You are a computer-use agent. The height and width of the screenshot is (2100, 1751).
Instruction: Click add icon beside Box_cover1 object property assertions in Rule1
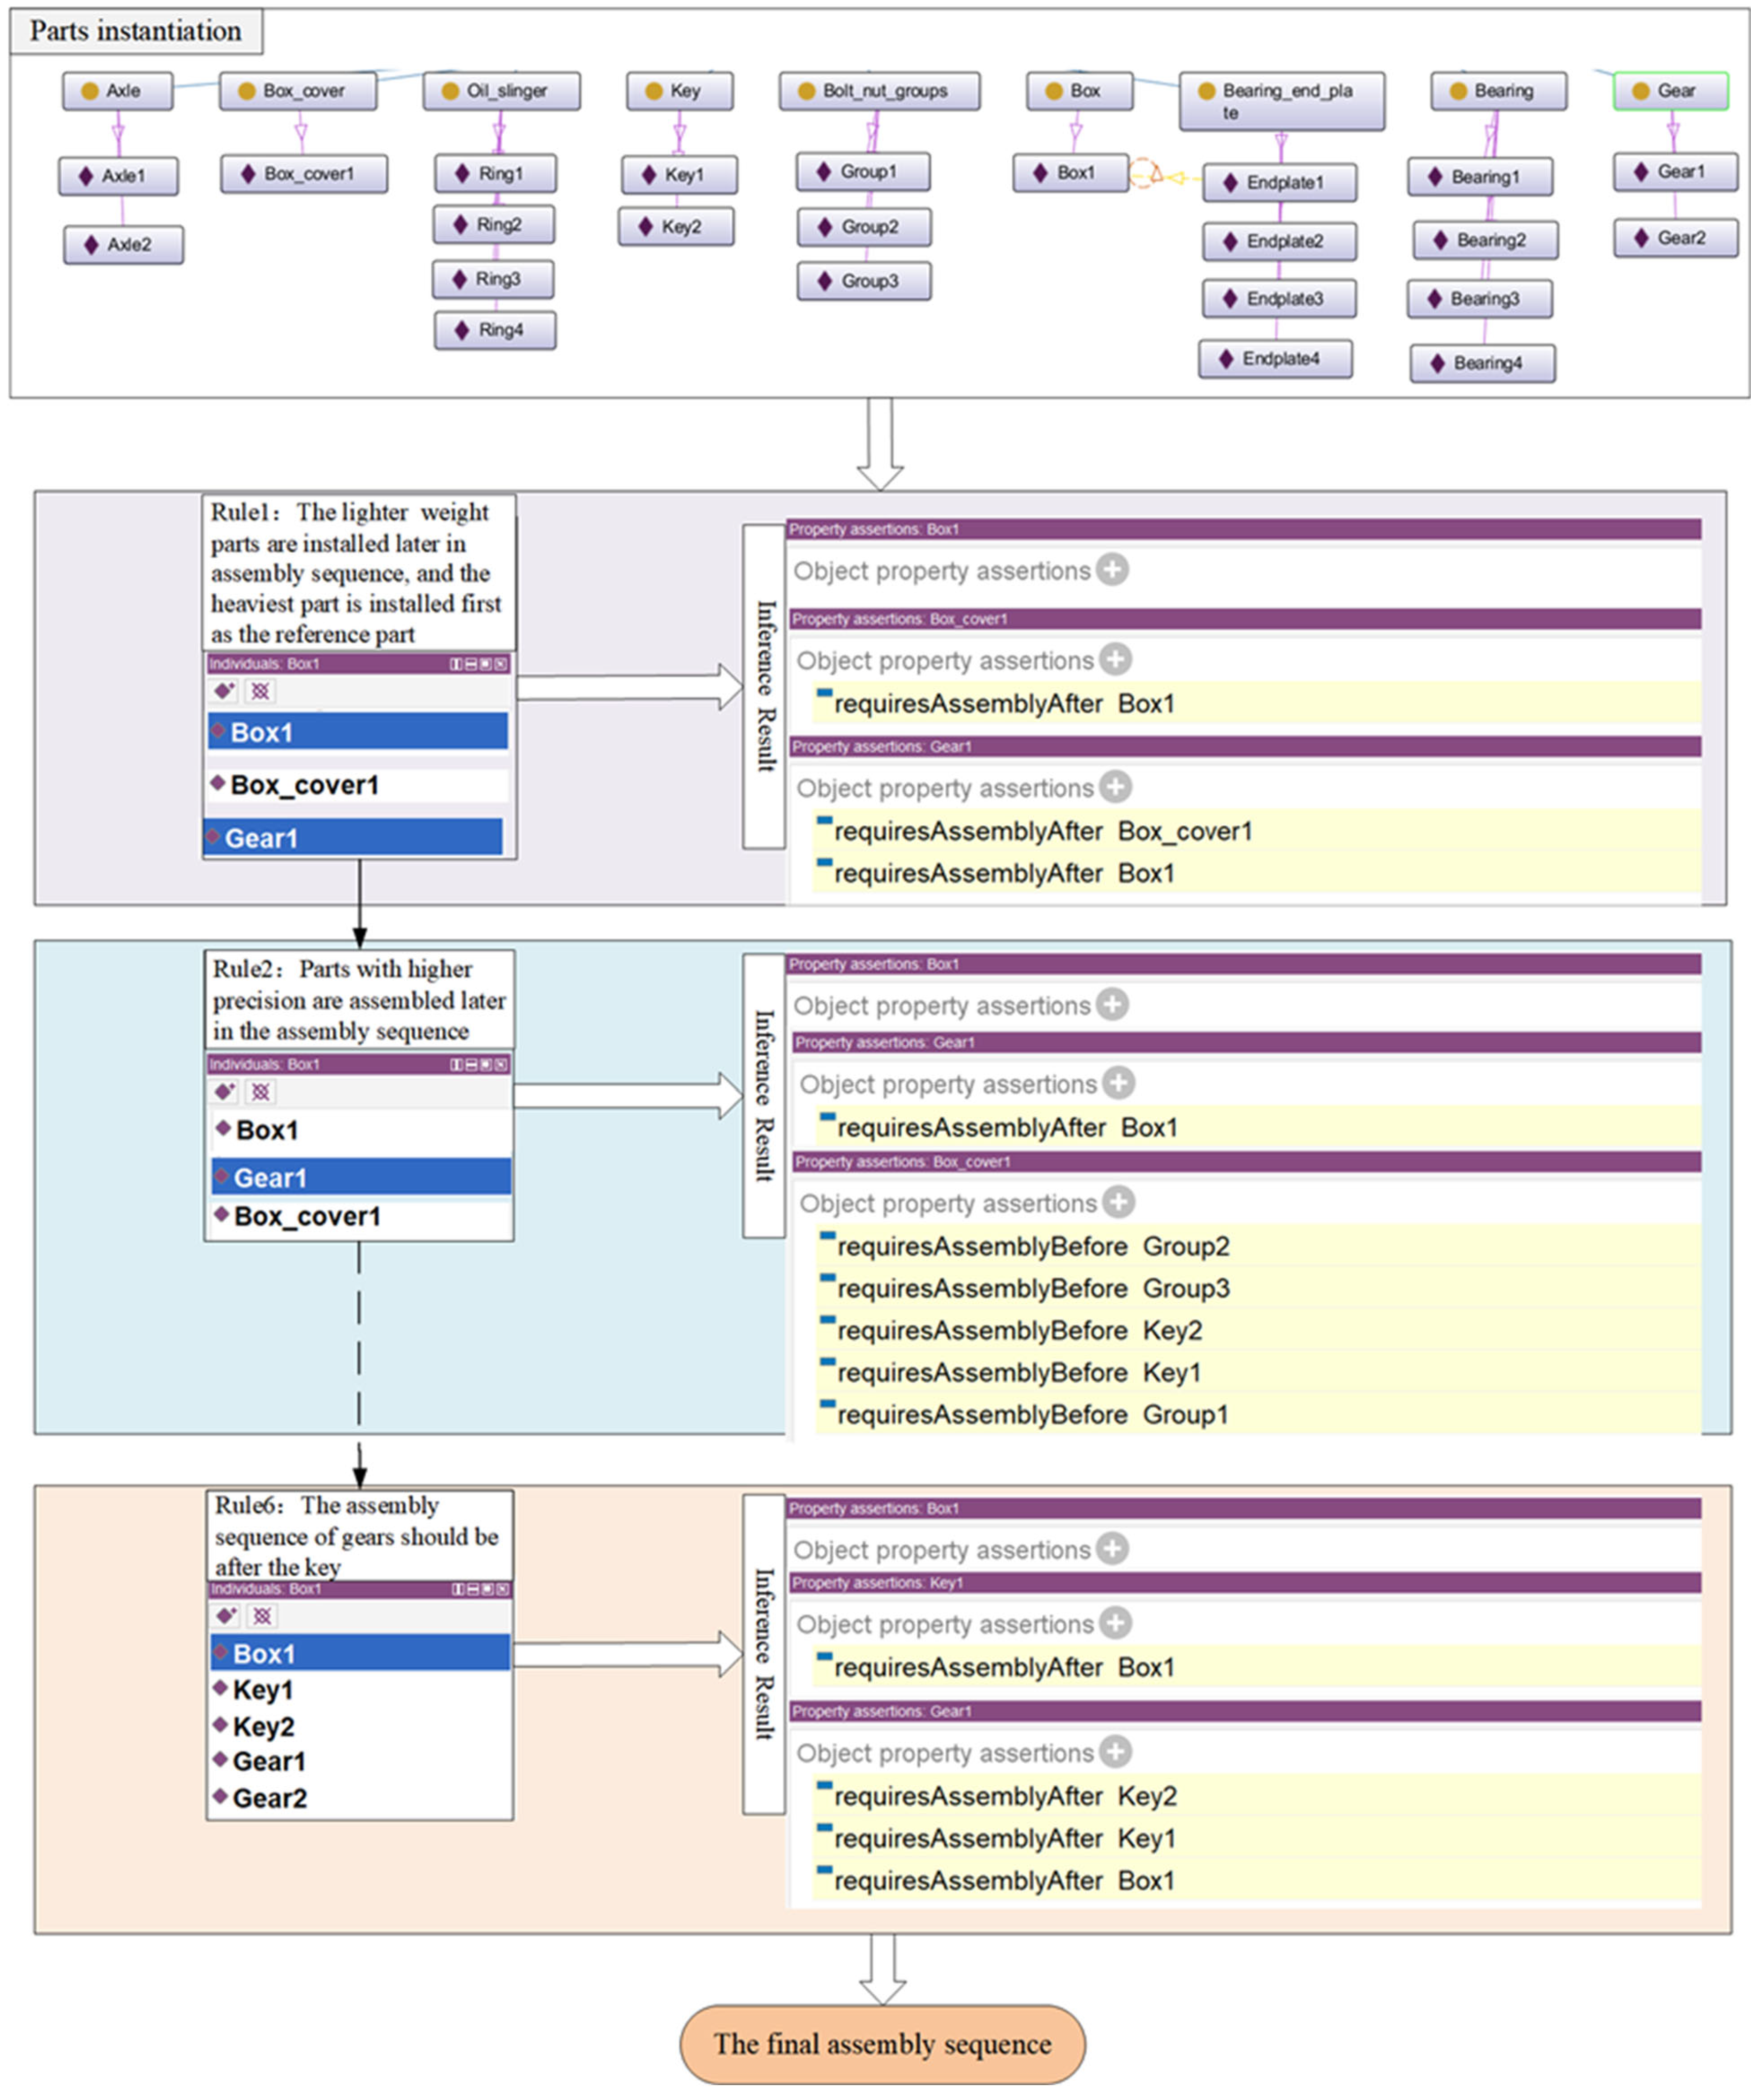tap(1115, 660)
